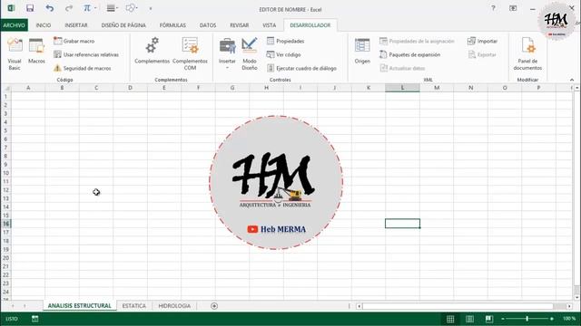Click the pi equation icon in quick access
This screenshot has height=326, width=581.
[87, 8]
